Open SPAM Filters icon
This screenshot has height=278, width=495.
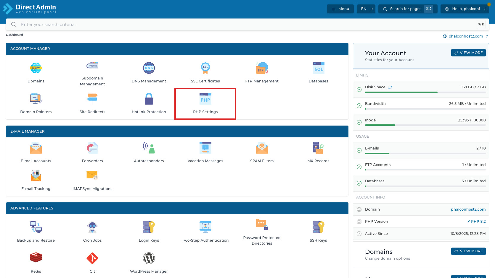262,148
